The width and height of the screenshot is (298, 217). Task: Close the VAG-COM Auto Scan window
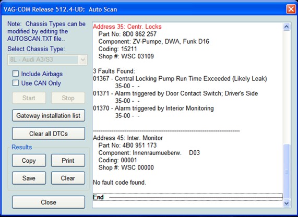click(291, 9)
